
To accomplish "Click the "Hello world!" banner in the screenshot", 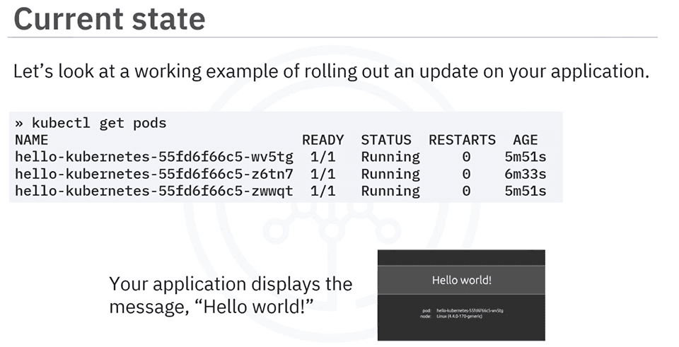I will coord(461,280).
